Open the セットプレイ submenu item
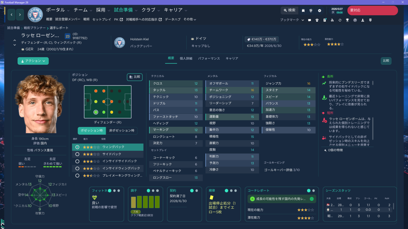408x229 pixels. click(x=102, y=19)
